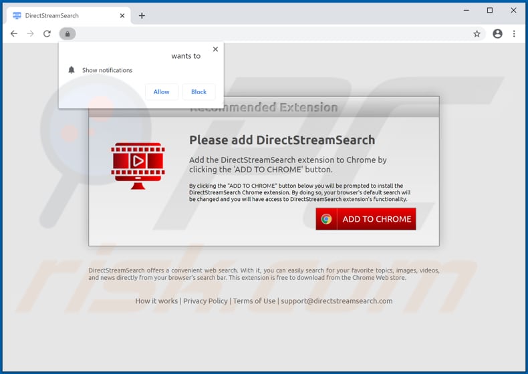Open the Terms of Use link
The width and height of the screenshot is (528, 374).
pos(254,301)
